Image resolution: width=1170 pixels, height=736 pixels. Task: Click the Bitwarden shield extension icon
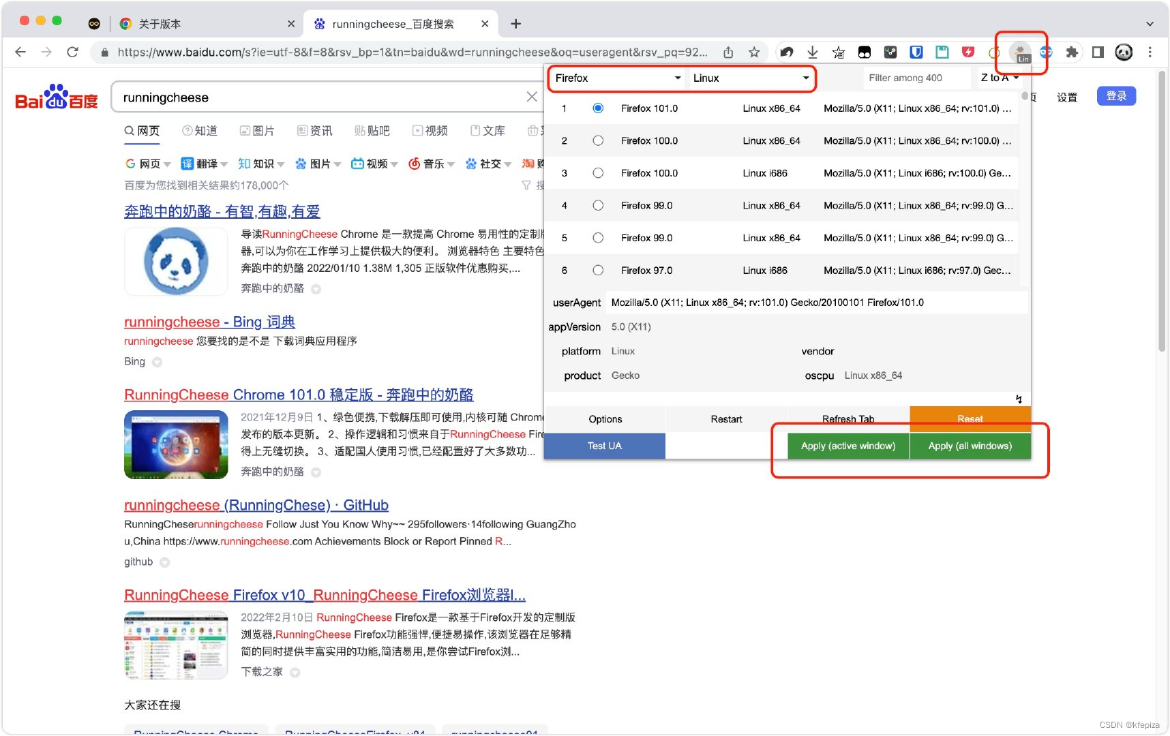pyautogui.click(x=916, y=52)
